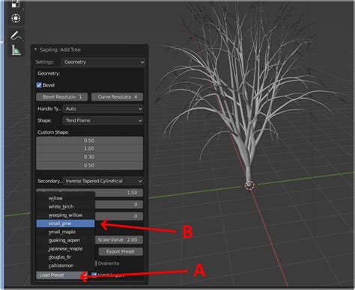Click the 3D cursor at tree base

pos(249,185)
